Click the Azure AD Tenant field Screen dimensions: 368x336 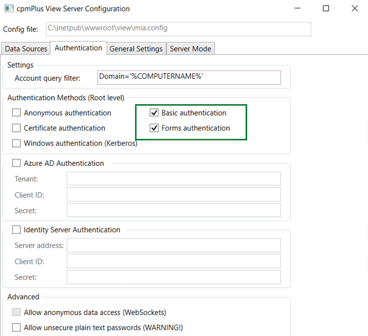click(x=173, y=179)
